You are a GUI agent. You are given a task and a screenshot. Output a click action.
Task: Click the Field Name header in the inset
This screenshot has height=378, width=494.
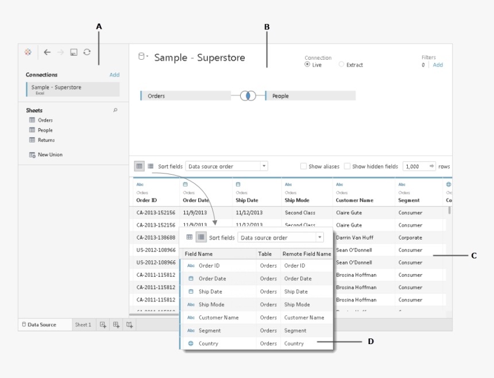(x=199, y=254)
